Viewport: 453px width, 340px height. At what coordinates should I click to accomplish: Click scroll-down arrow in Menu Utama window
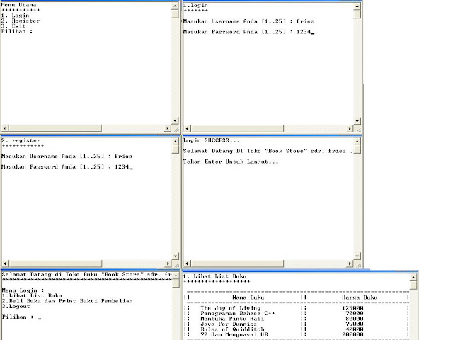tap(175, 120)
